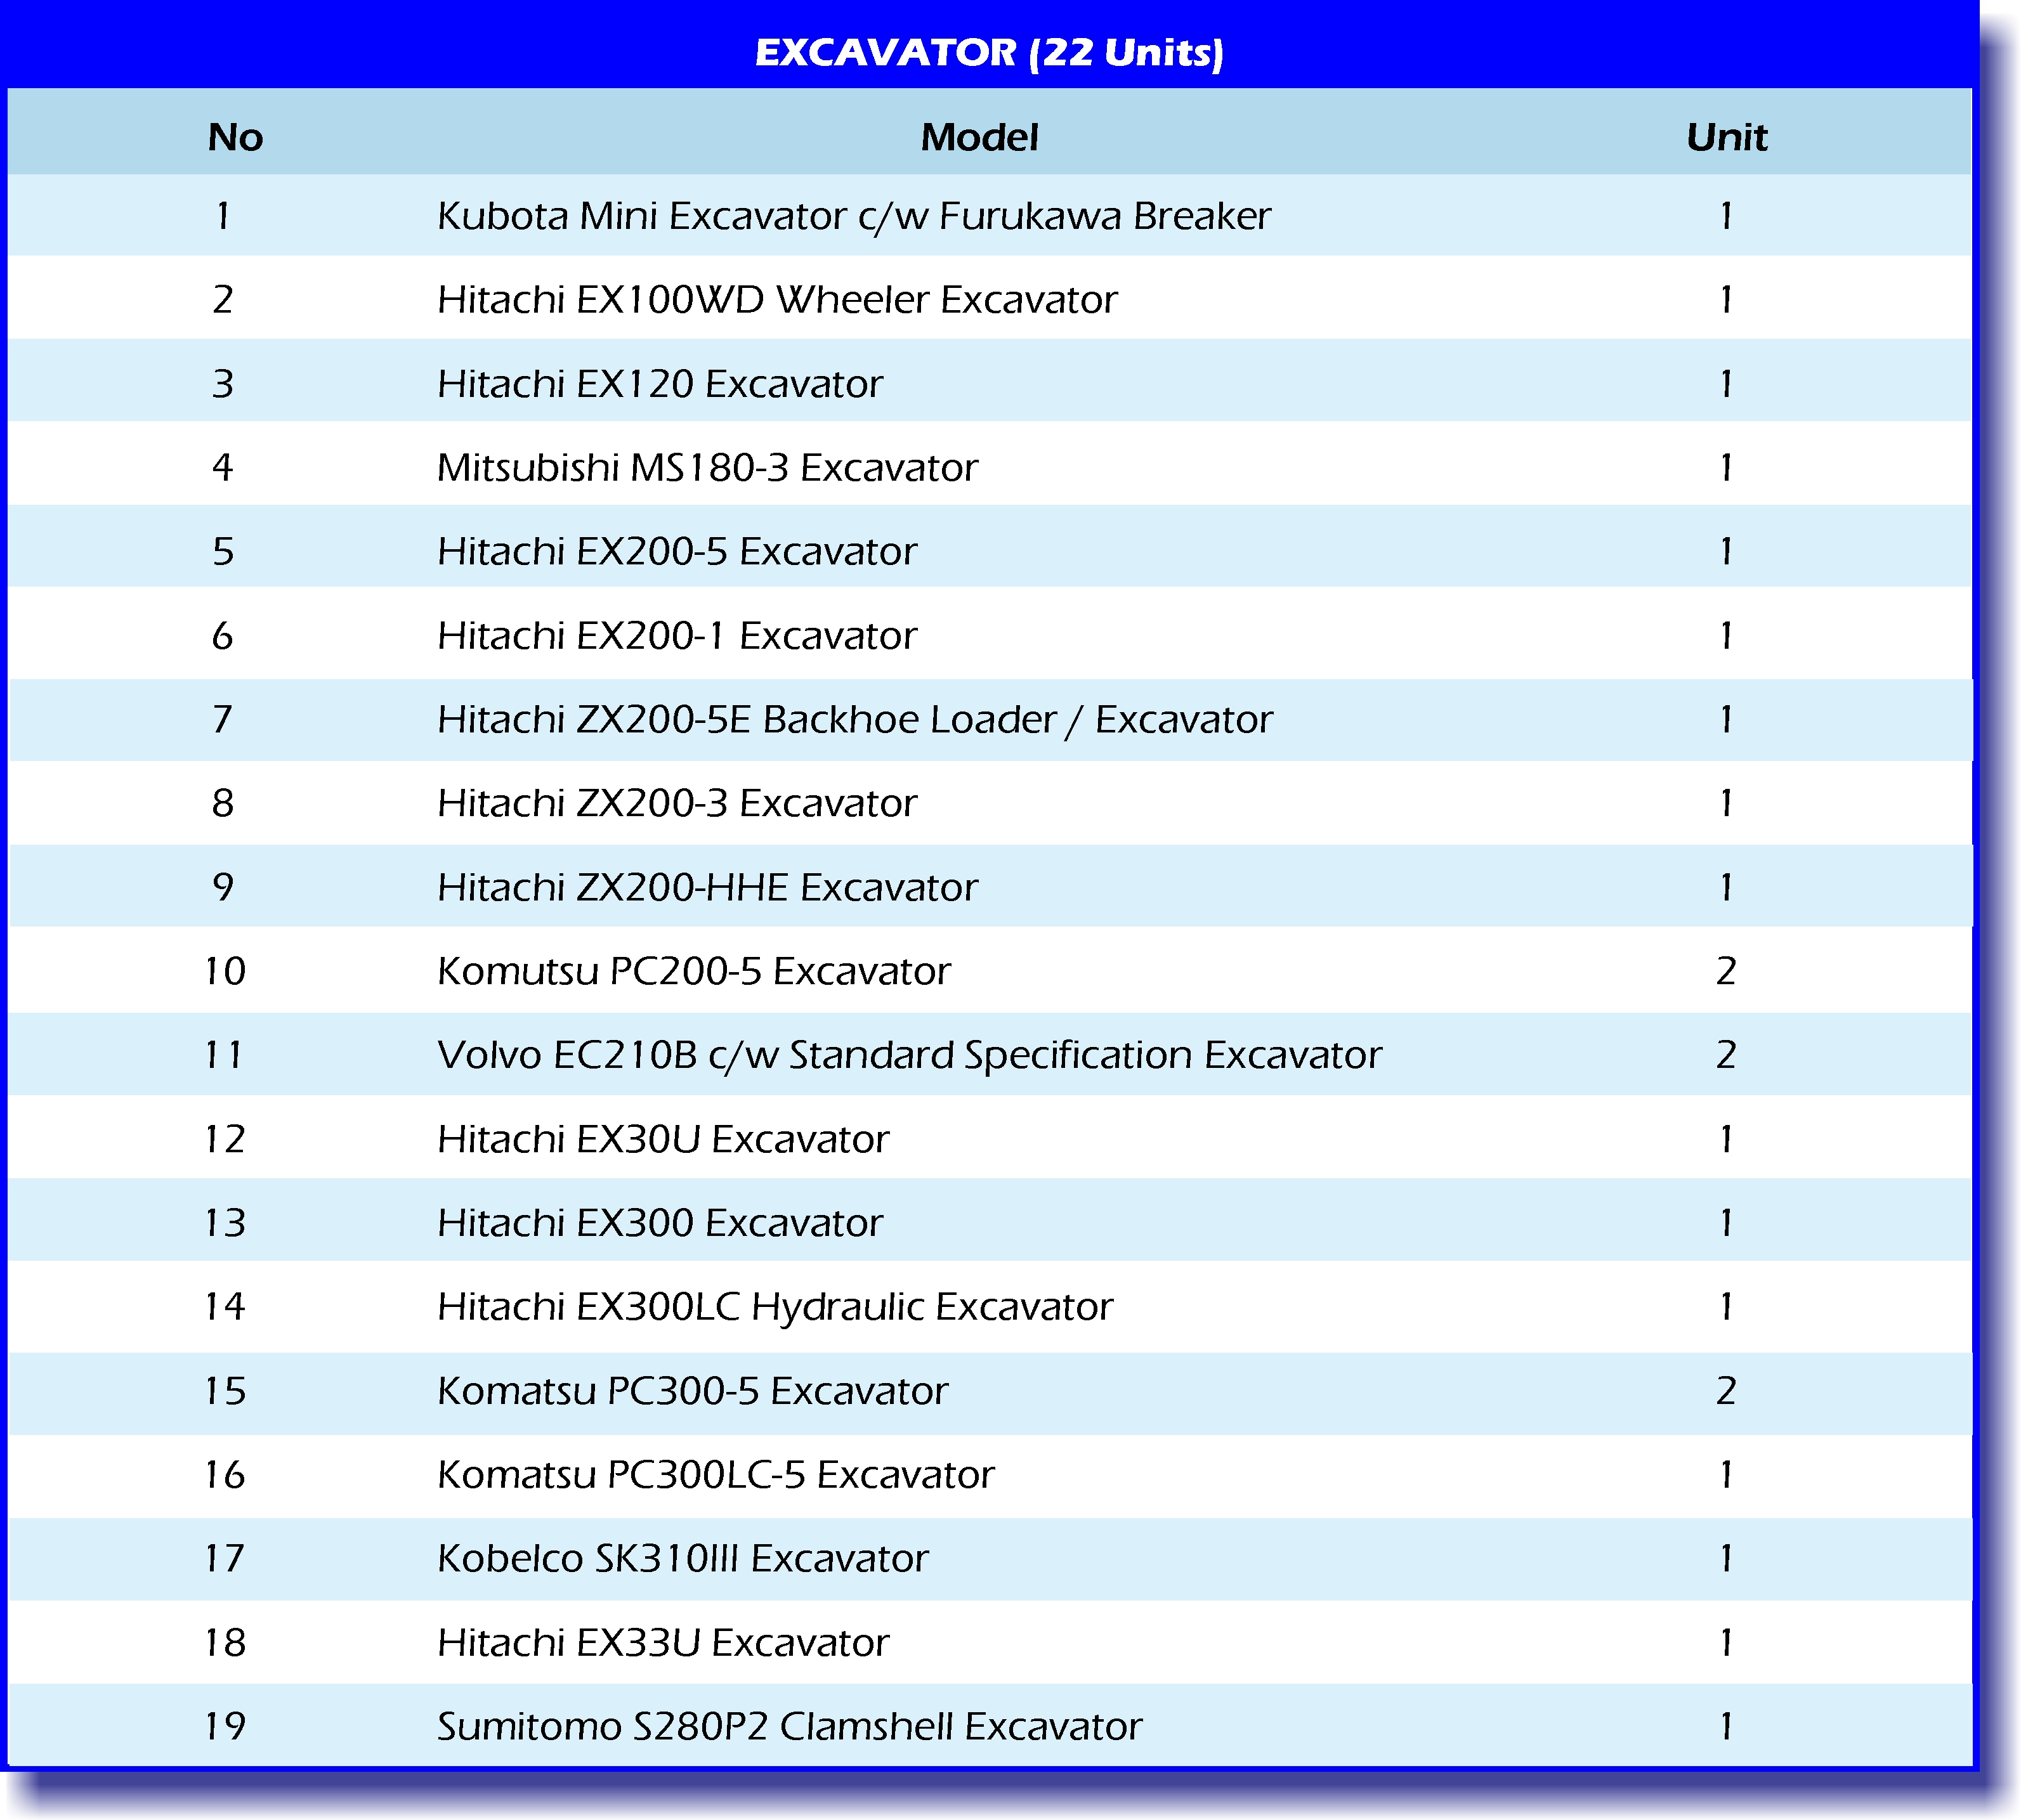The image size is (2021, 1820).
Task: Click unit value 1 for Kobelco SK310III
Action: 1727,1559
